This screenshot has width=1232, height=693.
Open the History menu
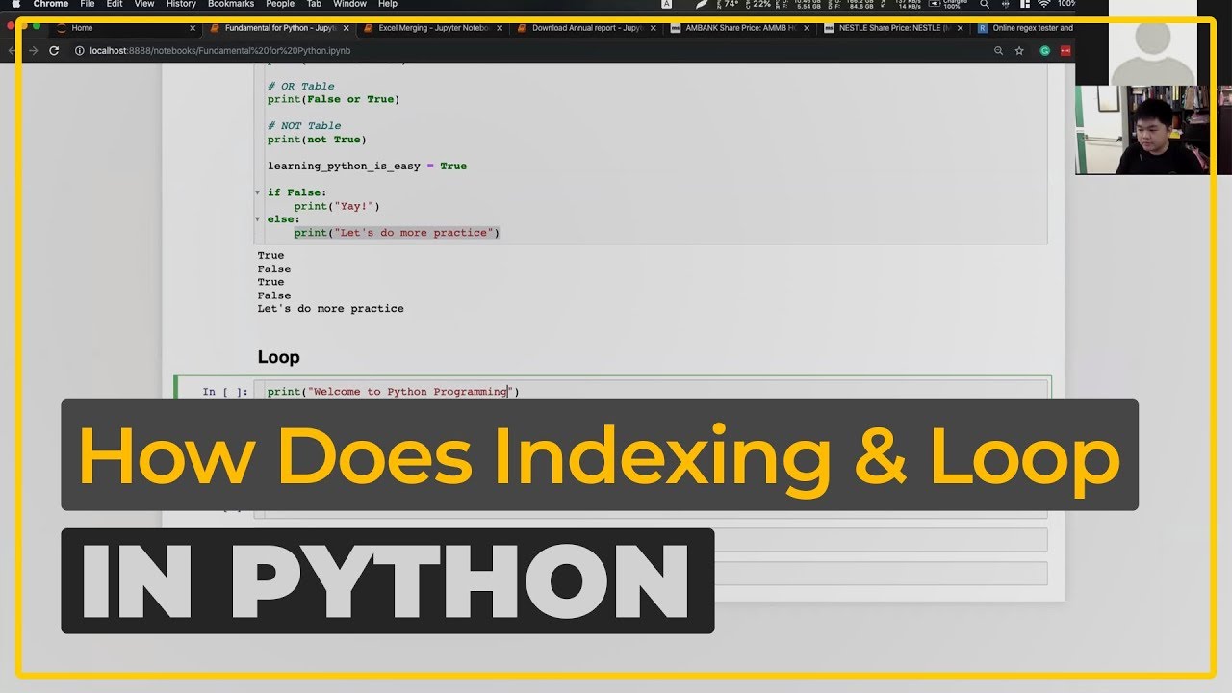tap(181, 4)
